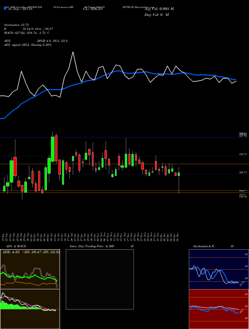Click the tallest green candlestick on the candle chart

[x=53, y=149]
